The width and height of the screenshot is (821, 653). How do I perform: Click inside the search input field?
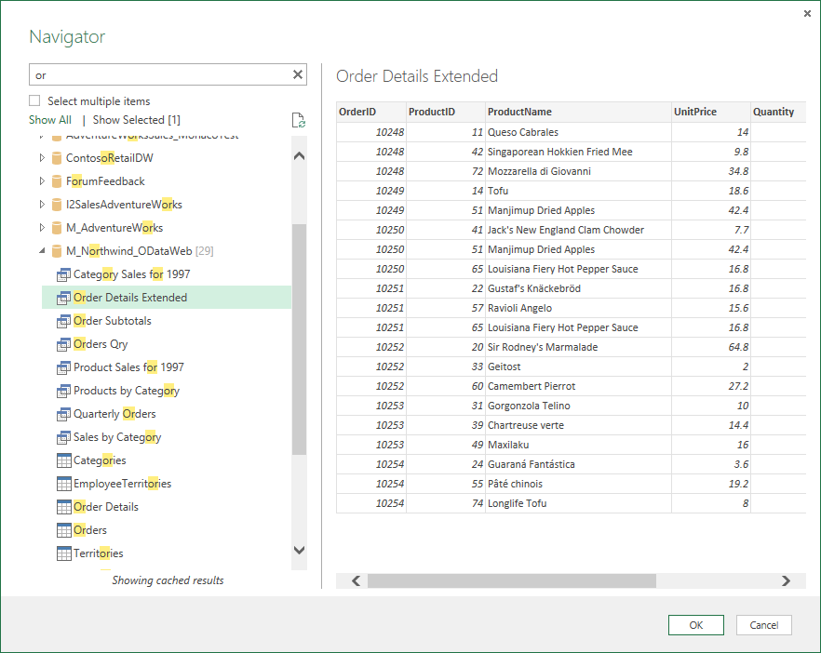tap(158, 75)
